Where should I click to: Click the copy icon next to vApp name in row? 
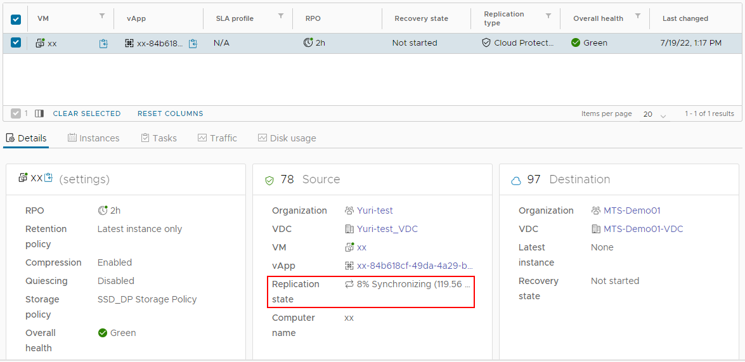tap(193, 43)
